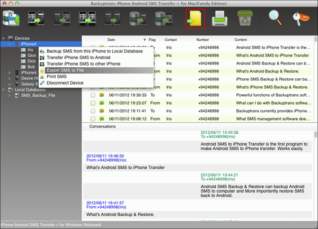This screenshot has height=229, width=318.
Task: Select the Bob contact in the tree
Action: pos(31,67)
